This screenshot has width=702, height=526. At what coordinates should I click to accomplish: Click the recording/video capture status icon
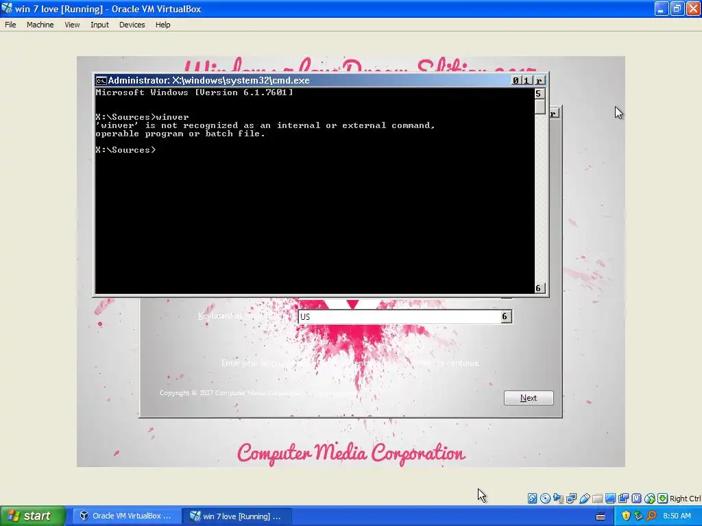pyautogui.click(x=623, y=499)
